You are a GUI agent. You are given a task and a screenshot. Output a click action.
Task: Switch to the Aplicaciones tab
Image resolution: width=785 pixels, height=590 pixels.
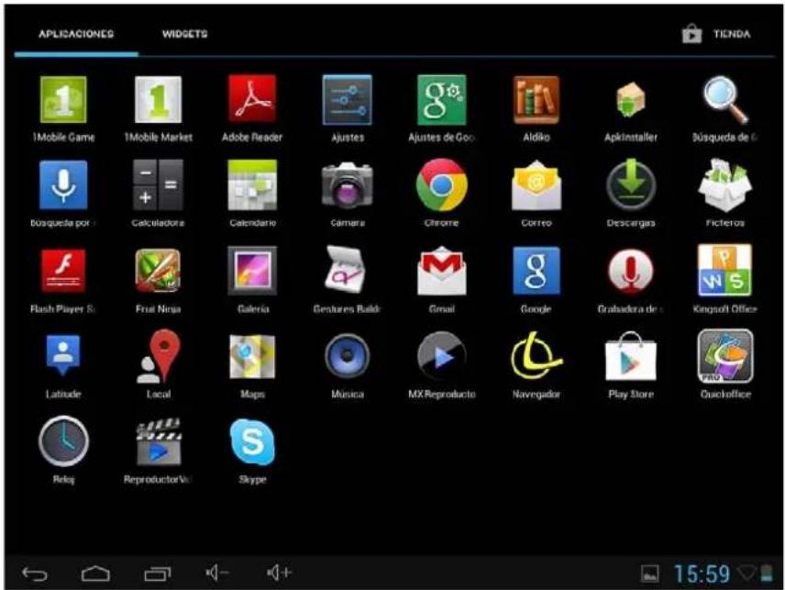point(76,34)
